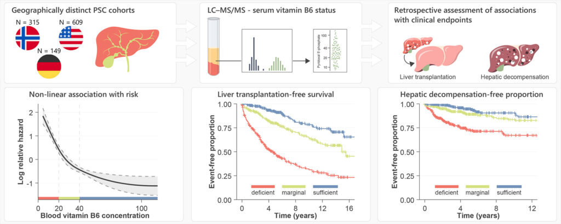Screen dimensions: 561x224
Task: Click the pyridoxal 5'-phosphate scatter plot
Action: pyautogui.click(x=329, y=51)
